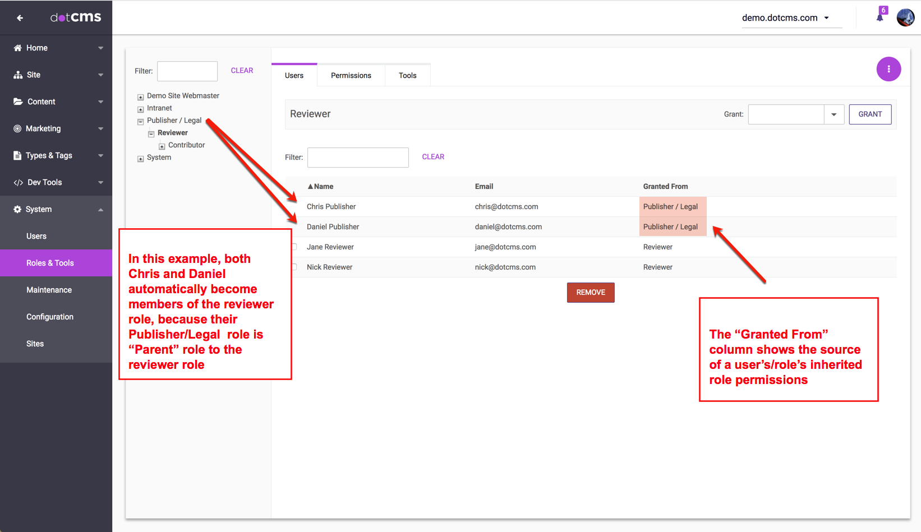This screenshot has height=532, width=921.
Task: Open the notifications bell icon
Action: [x=880, y=17]
